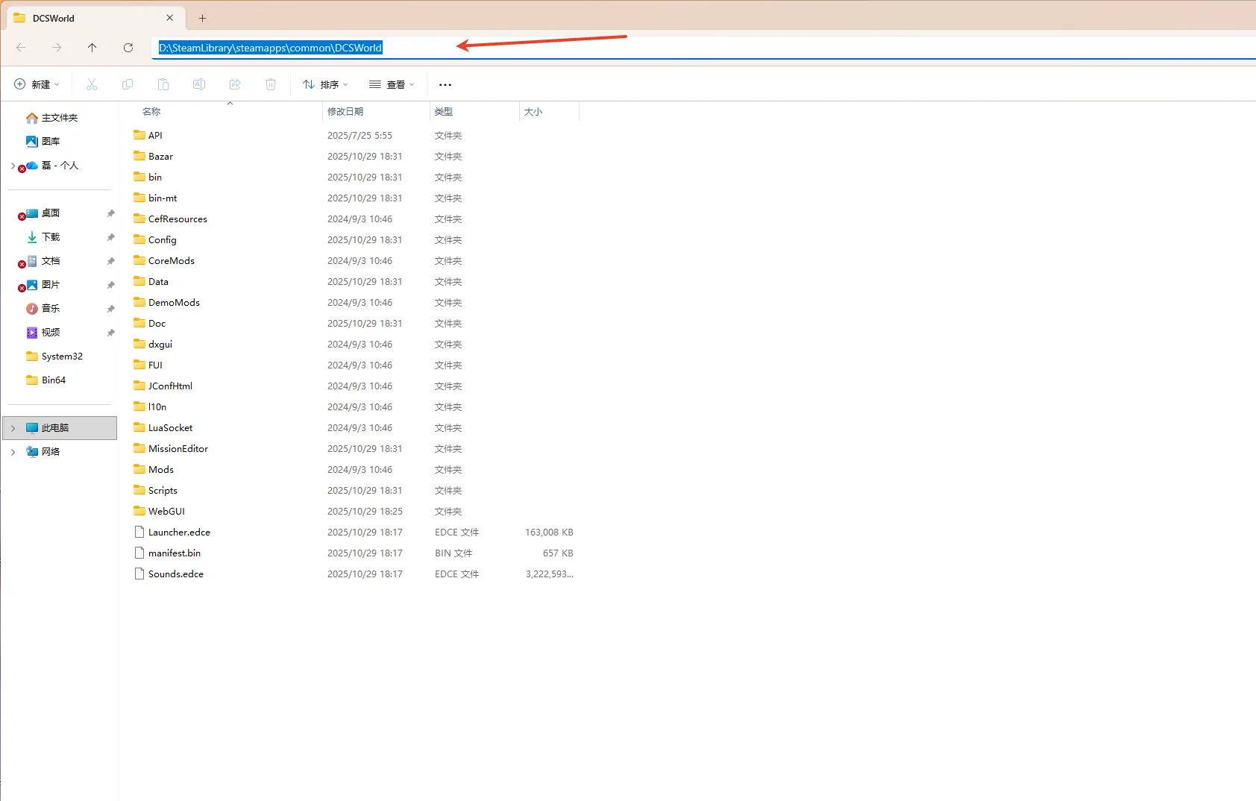Click the Share icon in toolbar

click(x=235, y=84)
